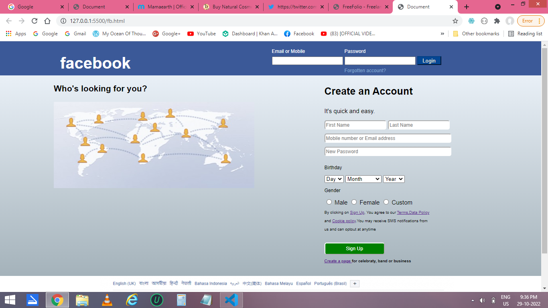
Task: Choose the Bahasa Indonesia language link
Action: (211, 284)
